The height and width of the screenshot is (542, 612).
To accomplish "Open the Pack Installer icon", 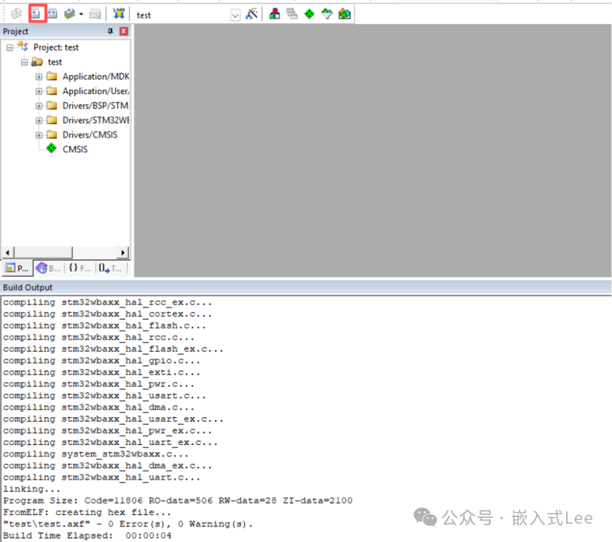I will click(x=345, y=14).
